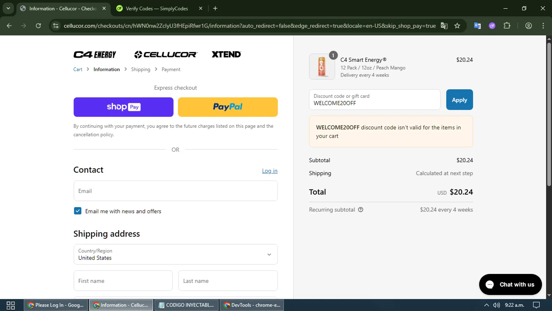Click the volume speaker icon in tray
This screenshot has height=311, width=552.
point(496,305)
